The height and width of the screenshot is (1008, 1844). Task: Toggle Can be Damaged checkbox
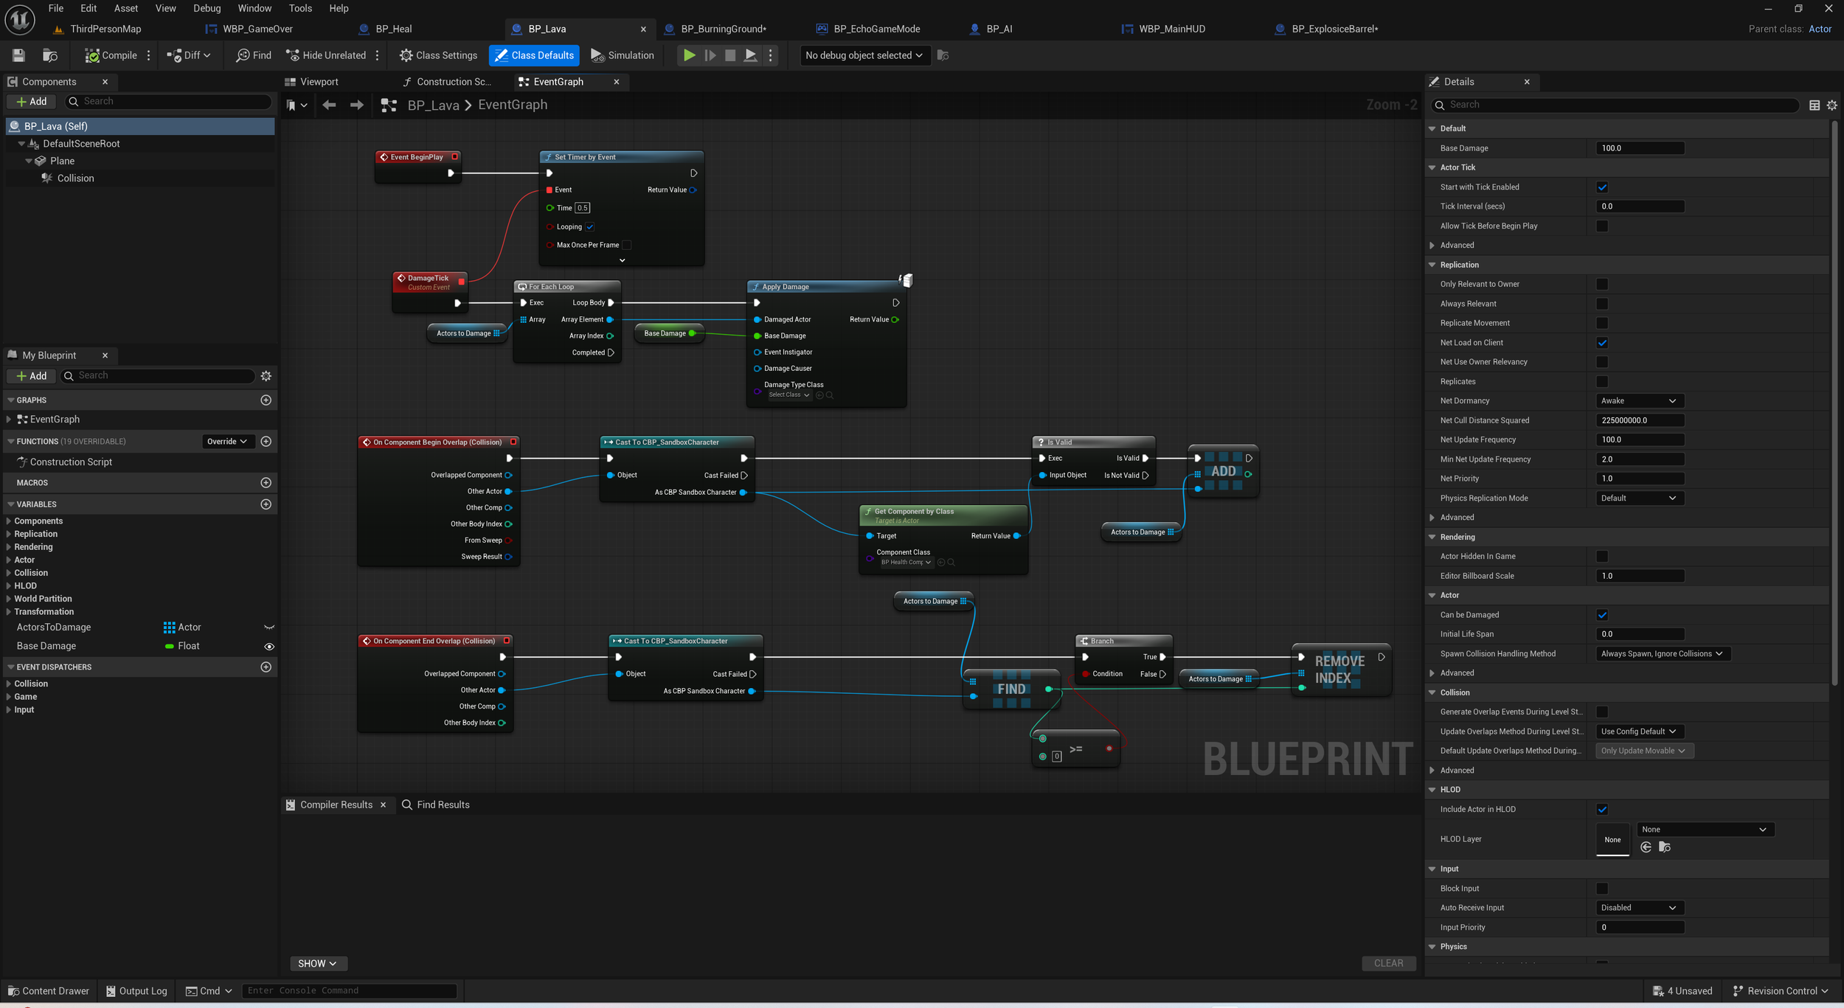coord(1602,615)
